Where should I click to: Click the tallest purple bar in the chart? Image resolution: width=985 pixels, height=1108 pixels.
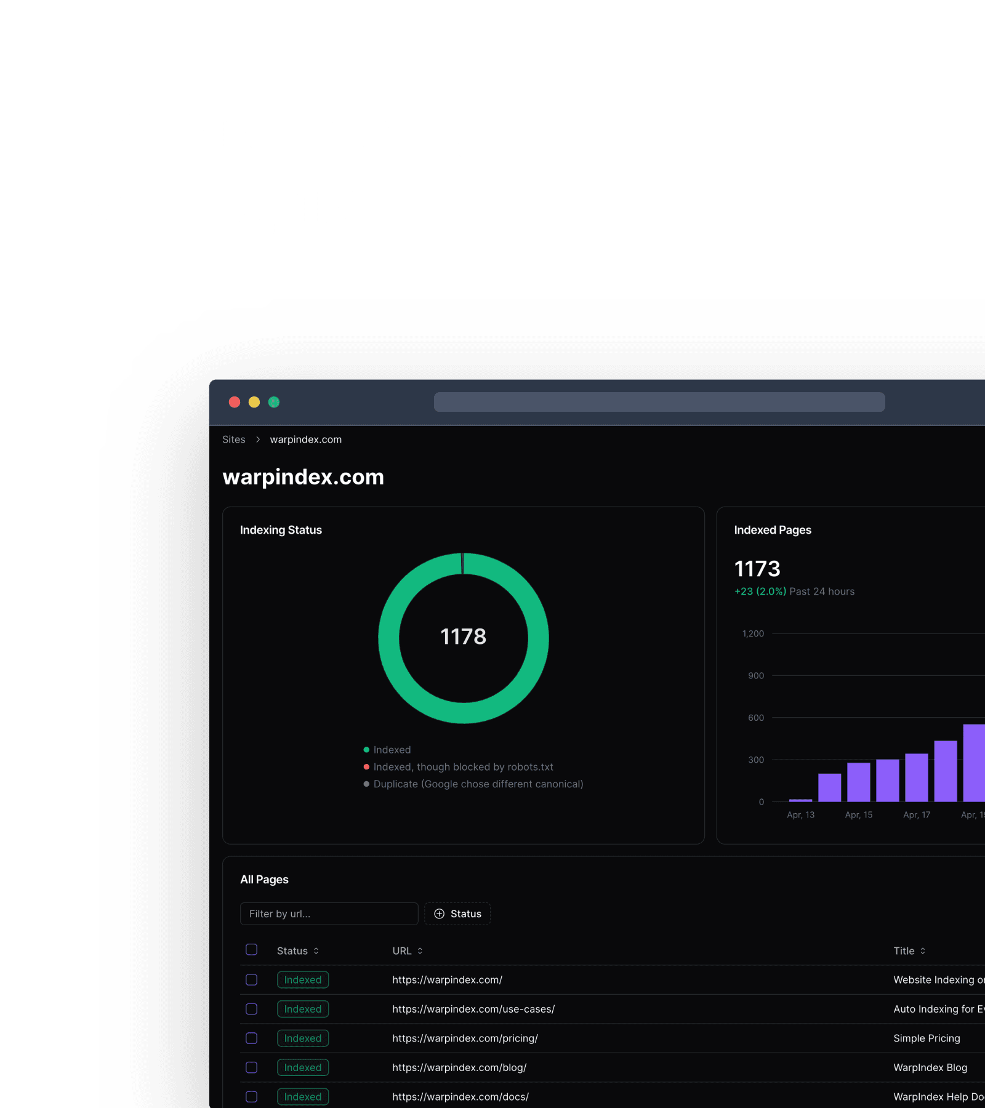tap(974, 763)
